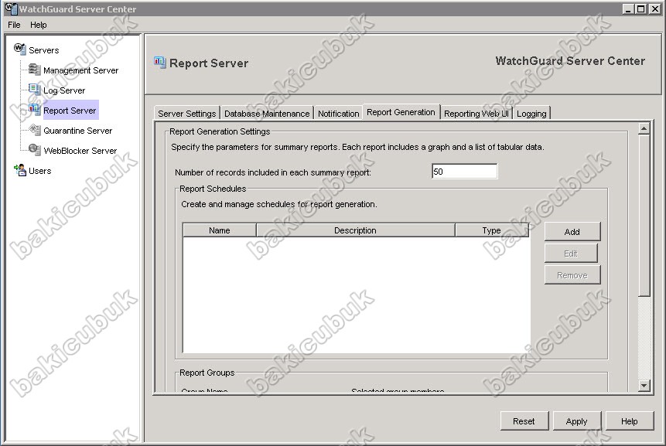Switch to the Database Maintenance tab
This screenshot has width=666, height=446.
tap(267, 114)
